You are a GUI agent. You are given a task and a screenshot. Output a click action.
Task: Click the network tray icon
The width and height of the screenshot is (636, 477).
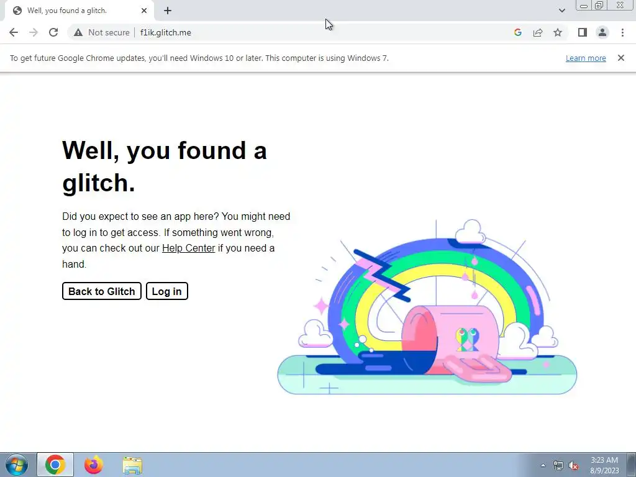(558, 466)
